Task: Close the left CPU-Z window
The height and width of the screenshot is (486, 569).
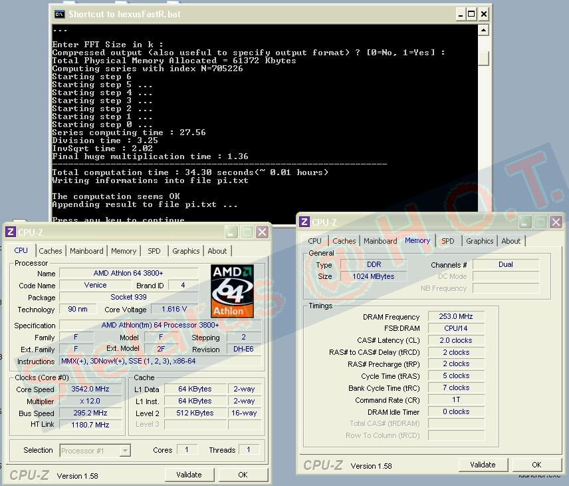Action: click(x=263, y=232)
